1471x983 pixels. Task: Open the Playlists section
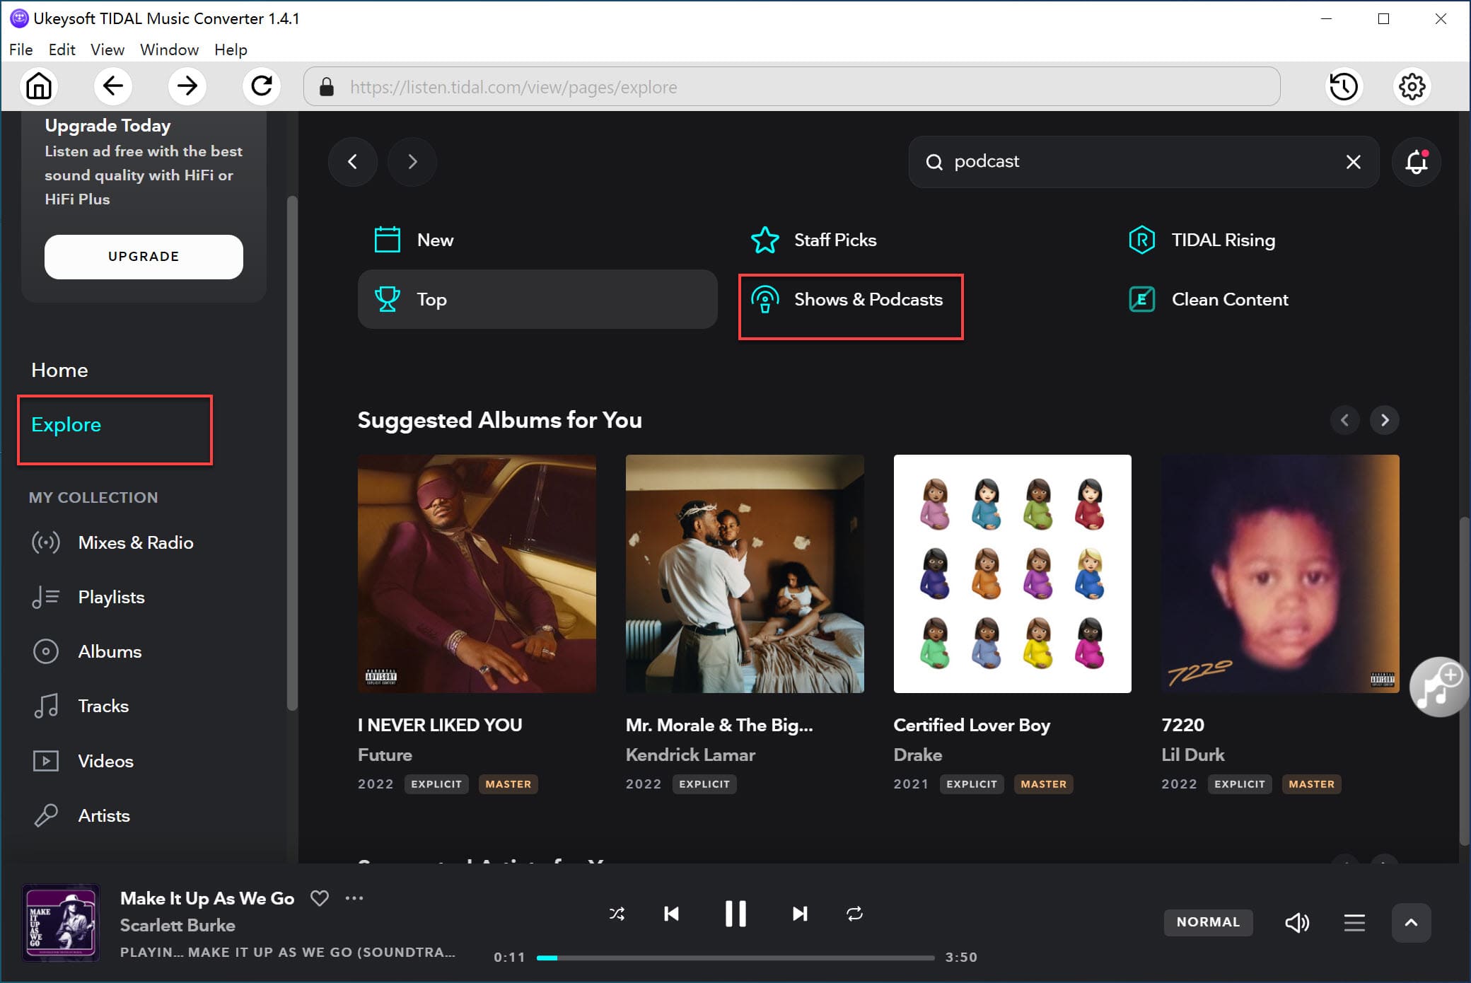coord(110,597)
